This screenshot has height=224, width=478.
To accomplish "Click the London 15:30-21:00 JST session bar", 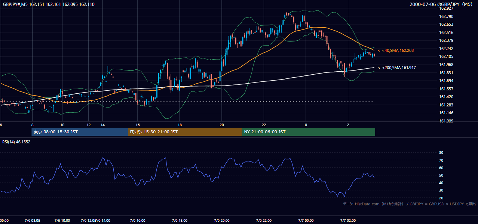I will click(185, 132).
